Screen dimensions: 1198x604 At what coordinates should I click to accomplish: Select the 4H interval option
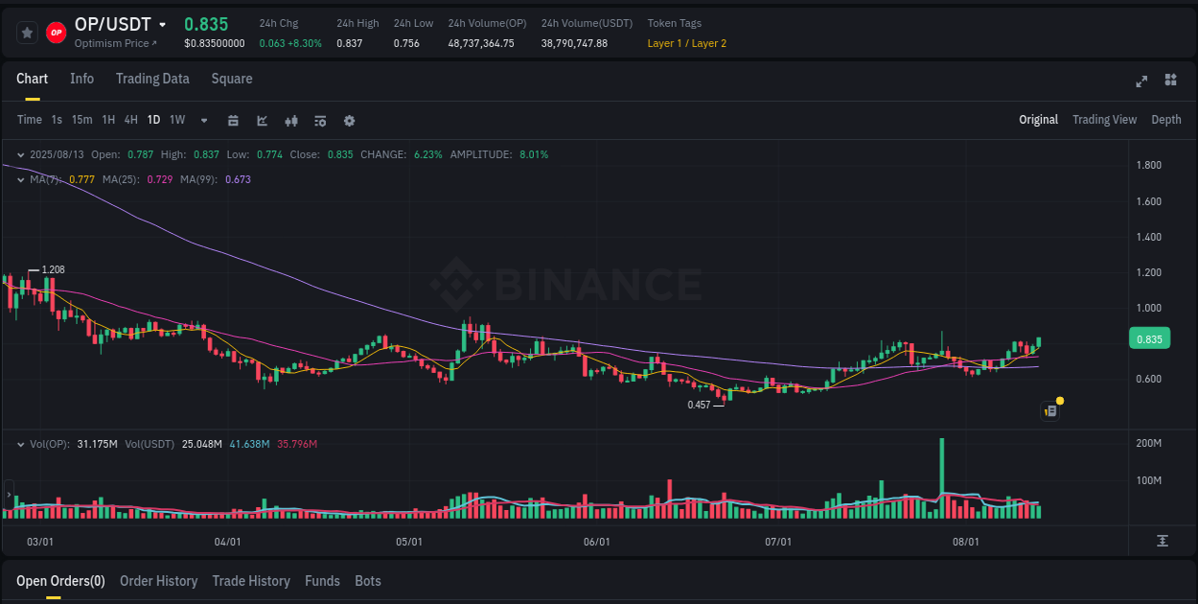coord(130,120)
